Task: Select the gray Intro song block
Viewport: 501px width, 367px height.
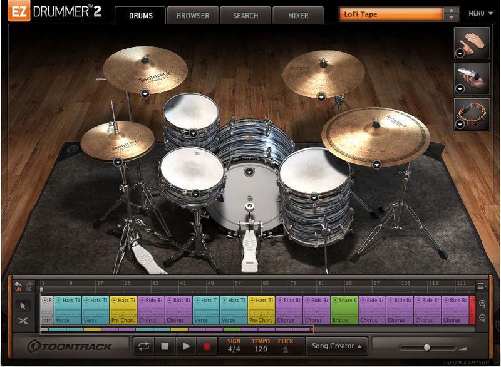Action: 47,310
